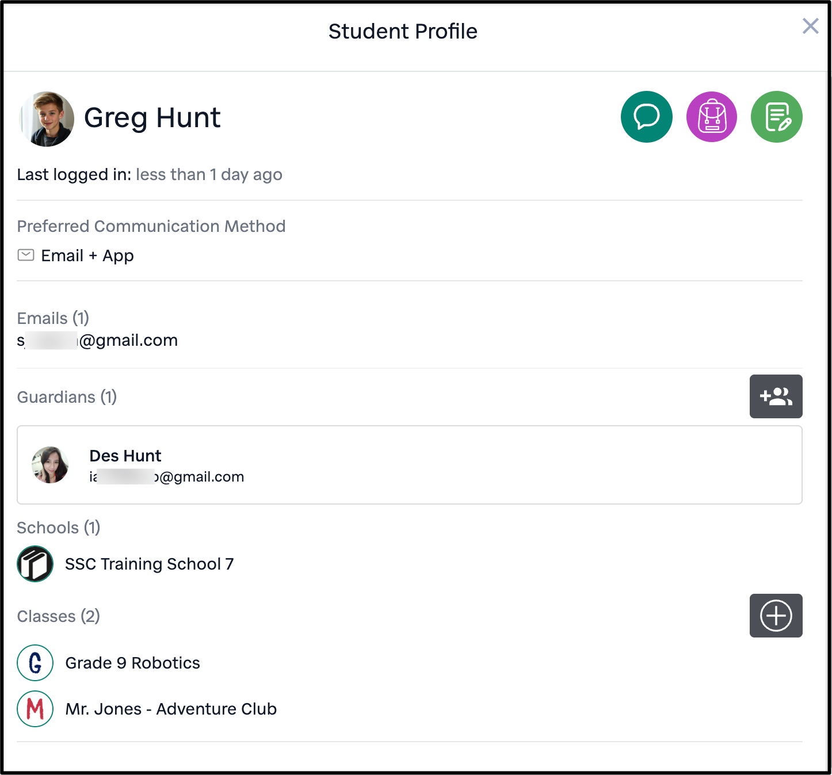
Task: Click Des Hunt's guardian avatar
Action: (x=50, y=465)
